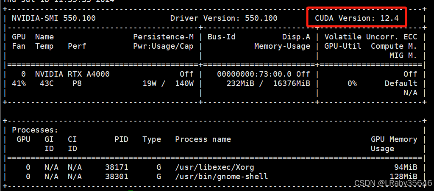The width and height of the screenshot is (434, 191).
Task: Click the NVIDIA-SMI 550.100 header text
Action: click(54, 18)
